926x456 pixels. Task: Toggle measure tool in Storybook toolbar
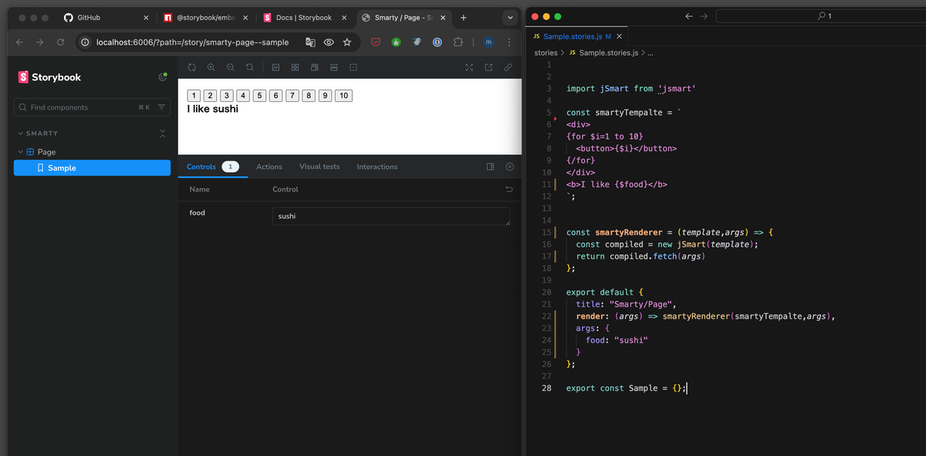tap(334, 68)
